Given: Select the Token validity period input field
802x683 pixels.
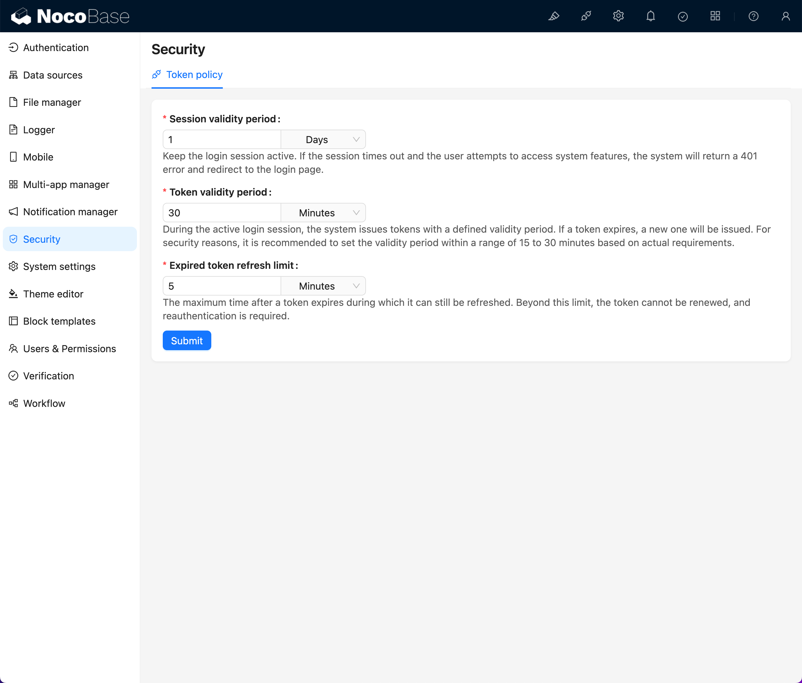Looking at the screenshot, I should click(x=221, y=213).
